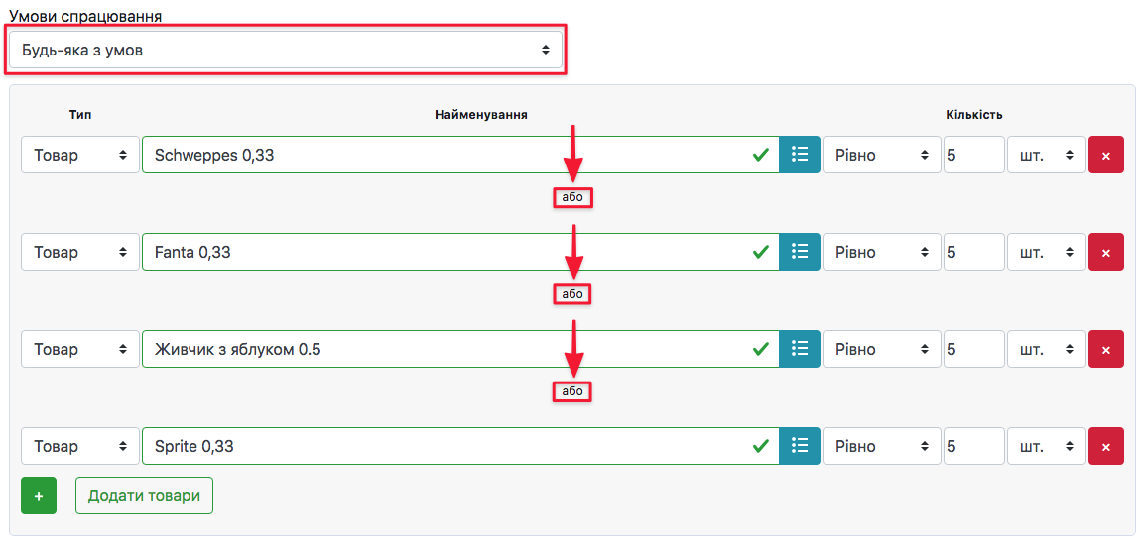Add a new condition with green plus

tap(39, 495)
